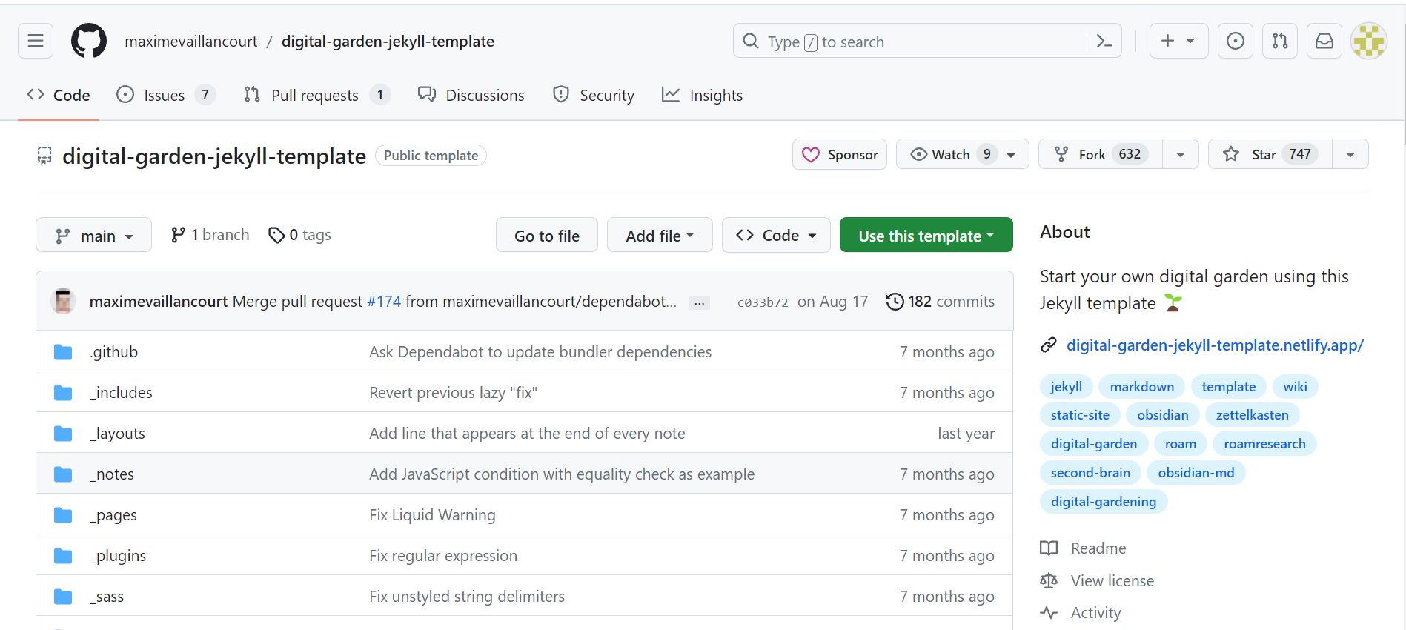
Task: Click the plus create-new icon
Action: (x=1167, y=41)
